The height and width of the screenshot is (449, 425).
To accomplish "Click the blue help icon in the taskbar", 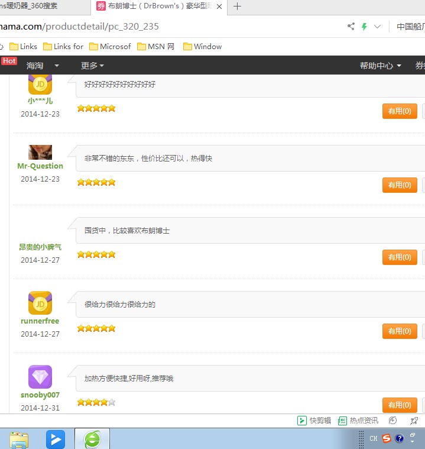I will pos(400,438).
